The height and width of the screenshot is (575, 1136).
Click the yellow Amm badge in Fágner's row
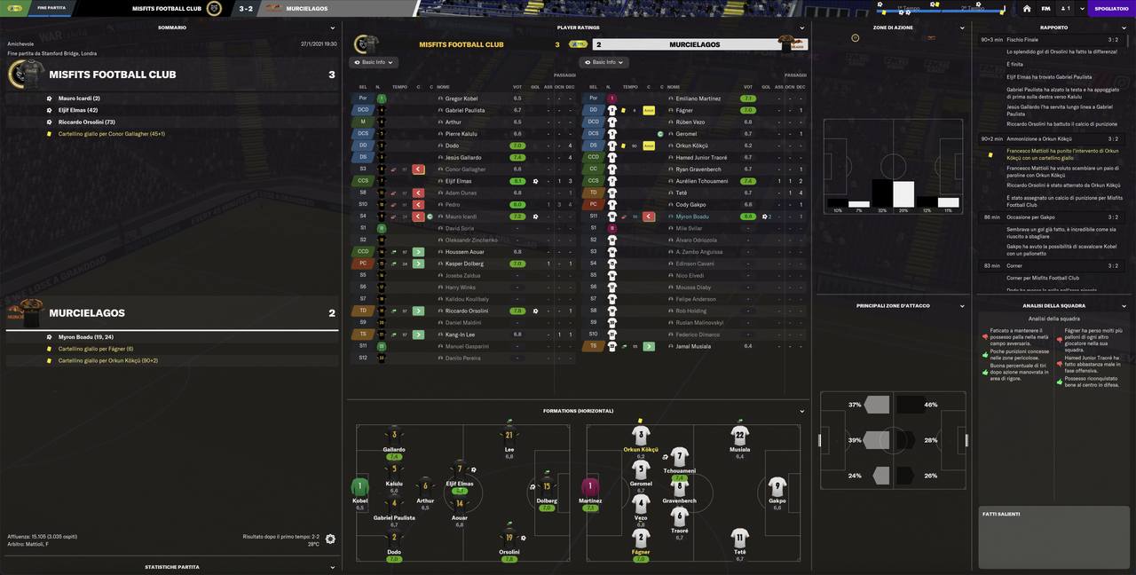pos(648,110)
